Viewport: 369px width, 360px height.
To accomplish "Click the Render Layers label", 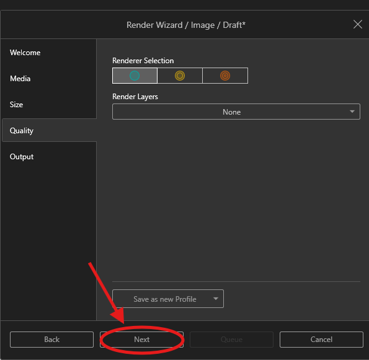I will pyautogui.click(x=135, y=97).
